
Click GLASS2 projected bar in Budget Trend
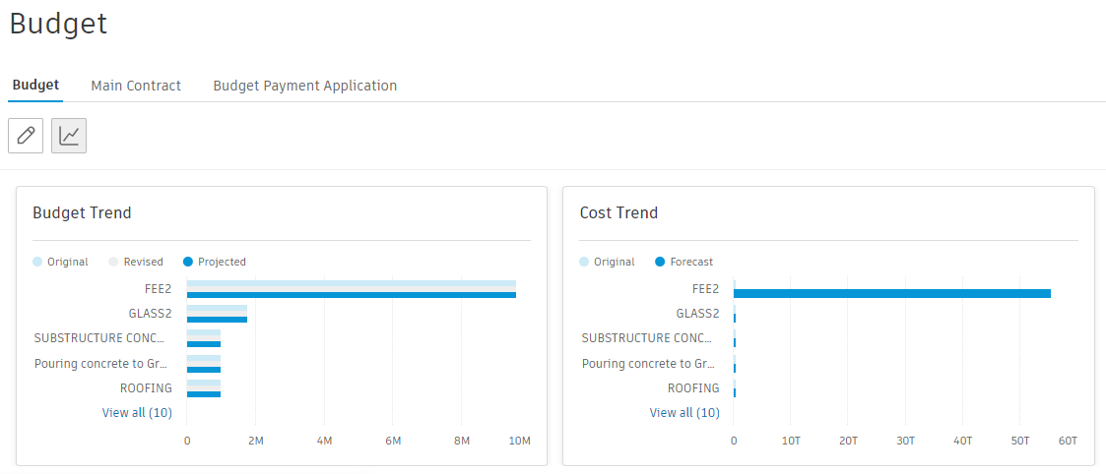(218, 320)
